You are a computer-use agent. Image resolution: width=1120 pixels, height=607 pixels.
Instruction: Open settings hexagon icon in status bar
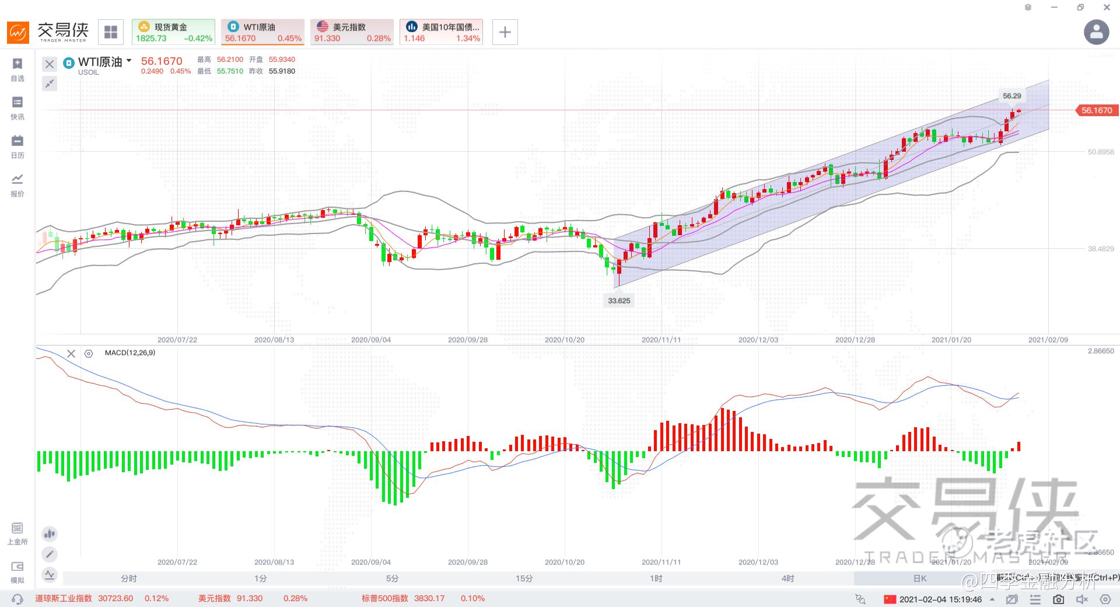point(1105,599)
